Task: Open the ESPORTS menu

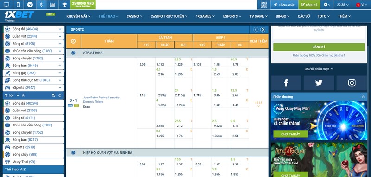Action: [x=232, y=16]
